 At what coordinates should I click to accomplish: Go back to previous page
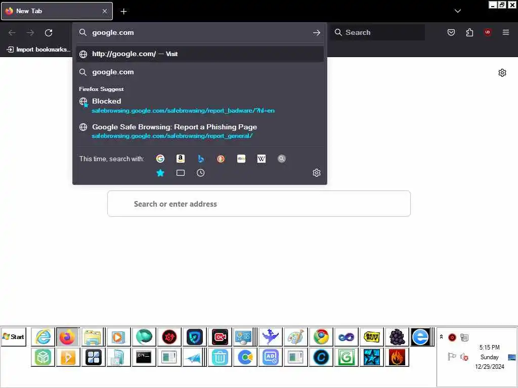pos(12,33)
